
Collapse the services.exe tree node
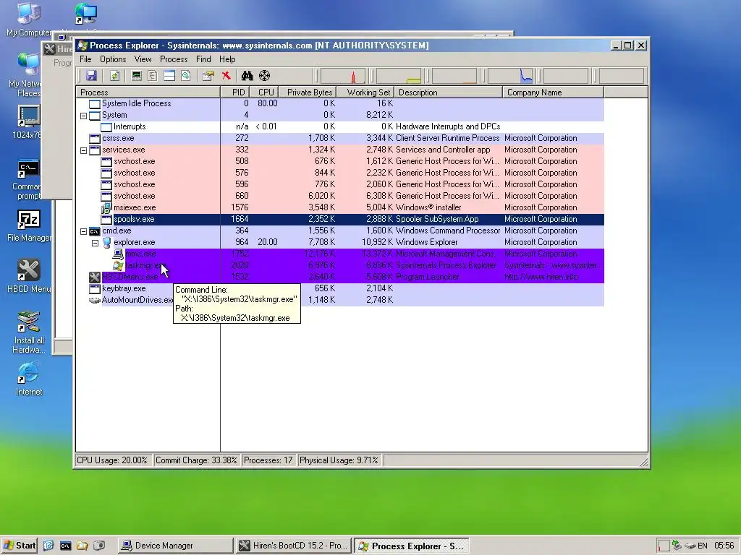pyautogui.click(x=84, y=150)
